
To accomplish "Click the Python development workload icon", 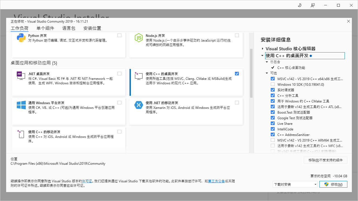I will click(x=21, y=38).
